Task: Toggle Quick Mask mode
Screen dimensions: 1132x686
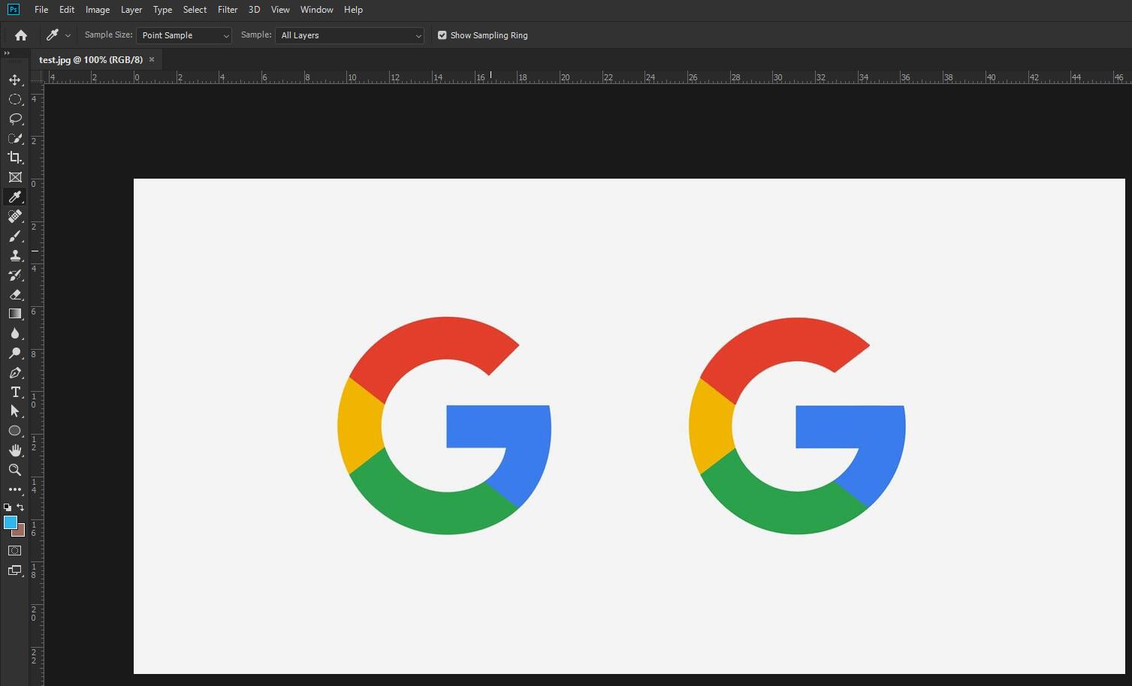Action: pyautogui.click(x=15, y=550)
